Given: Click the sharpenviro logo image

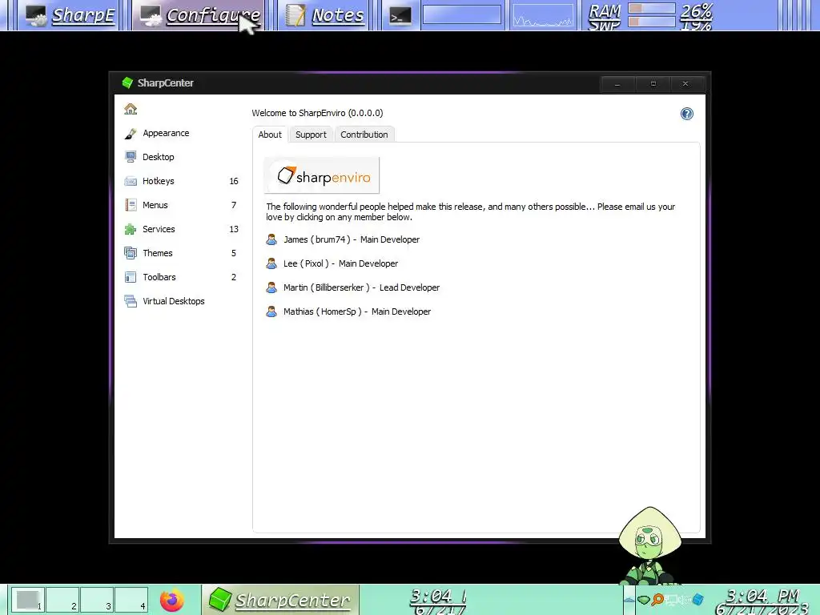Looking at the screenshot, I should click(x=322, y=175).
